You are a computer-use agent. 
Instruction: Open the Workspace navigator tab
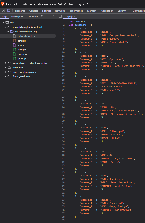pyautogui.click(x=17, y=17)
